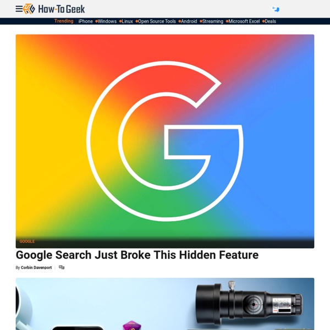Open the Streaming trending topic
This screenshot has width=330, height=330.
[x=212, y=21]
